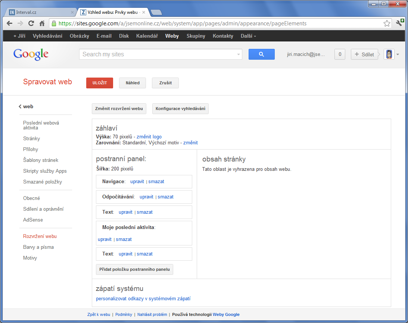Viewport: 408px width, 323px height.
Task: Click the Zrušit cancel button
Action: coord(165,83)
